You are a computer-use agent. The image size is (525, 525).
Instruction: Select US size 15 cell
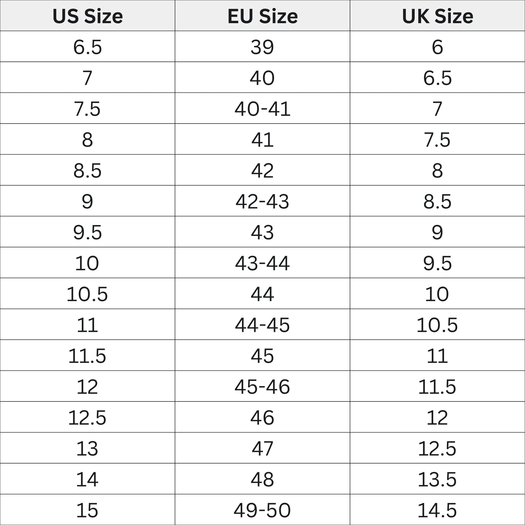pyautogui.click(x=87, y=510)
